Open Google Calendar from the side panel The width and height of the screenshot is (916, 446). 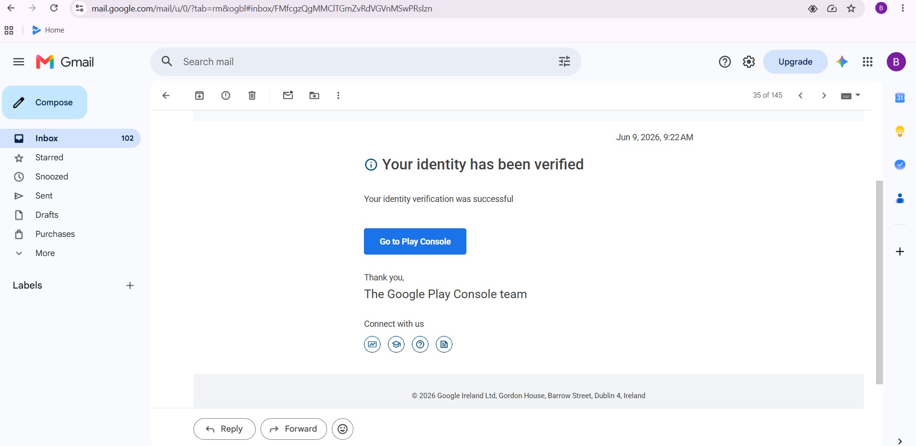point(900,98)
